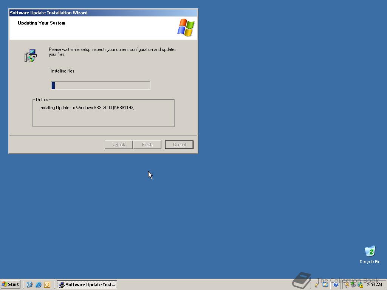The image size is (387, 290).
Task: Click the Cancel button in the wizard
Action: pyautogui.click(x=179, y=145)
